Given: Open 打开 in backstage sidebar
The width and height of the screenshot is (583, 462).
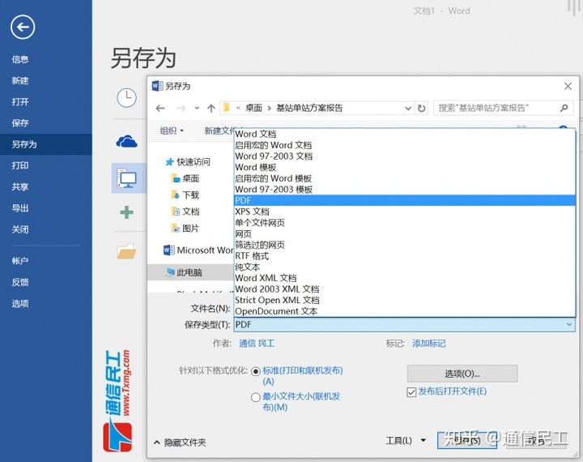Looking at the screenshot, I should pyautogui.click(x=20, y=101).
